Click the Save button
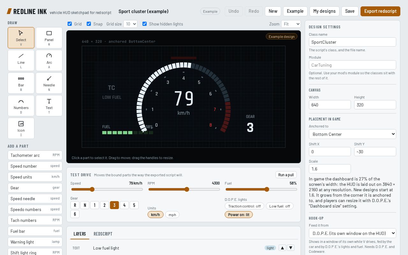This screenshot has width=408, height=255. coord(350,11)
